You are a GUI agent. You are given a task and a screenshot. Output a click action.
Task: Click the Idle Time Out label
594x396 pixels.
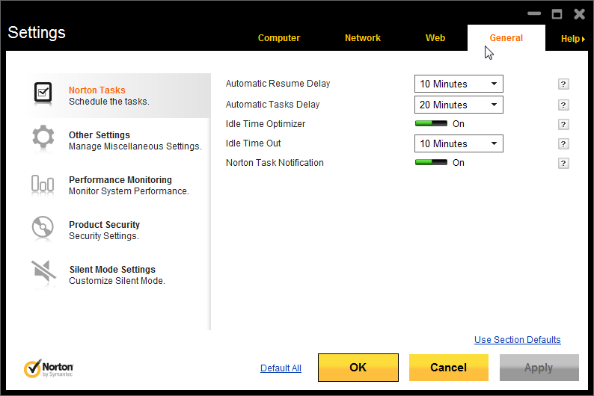click(253, 143)
